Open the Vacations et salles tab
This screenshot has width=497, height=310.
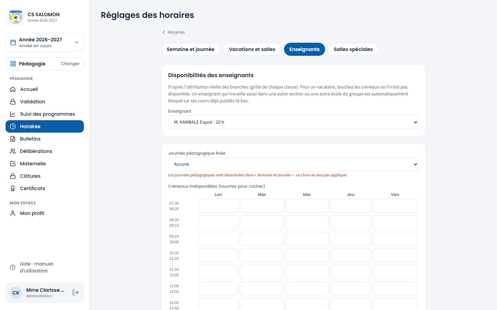click(252, 49)
